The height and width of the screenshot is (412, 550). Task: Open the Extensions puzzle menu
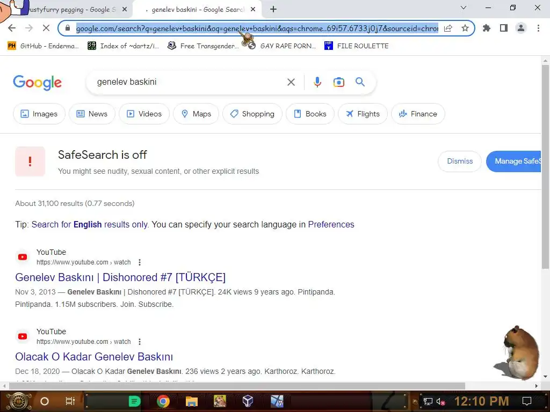[x=487, y=28]
